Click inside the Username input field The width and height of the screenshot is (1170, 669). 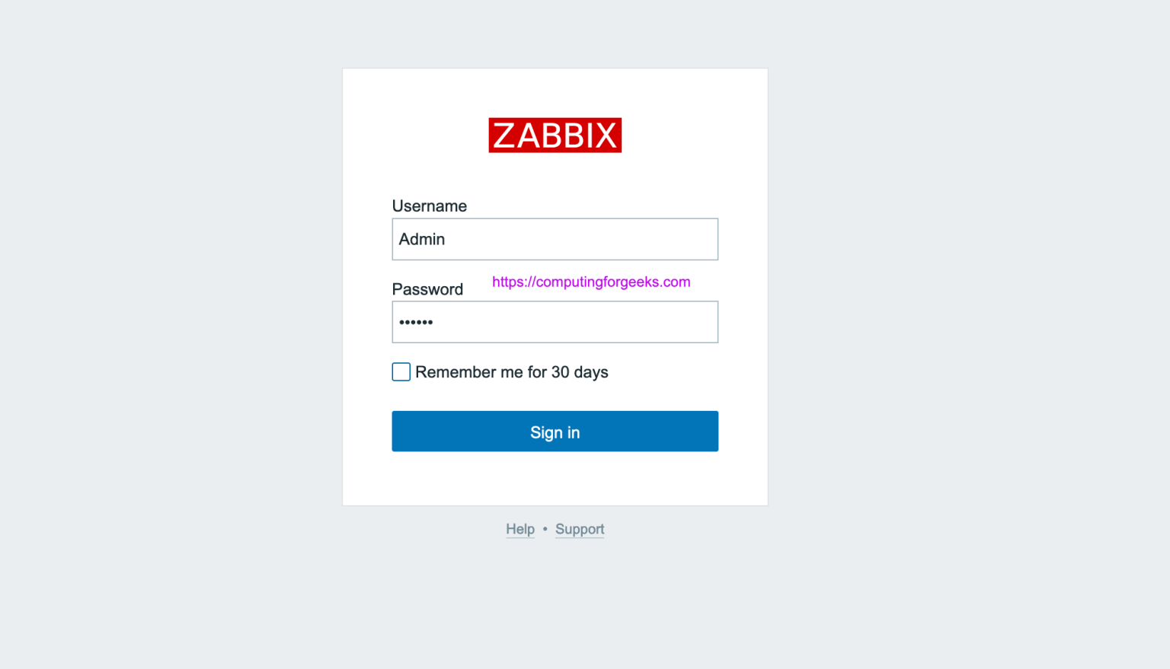555,239
